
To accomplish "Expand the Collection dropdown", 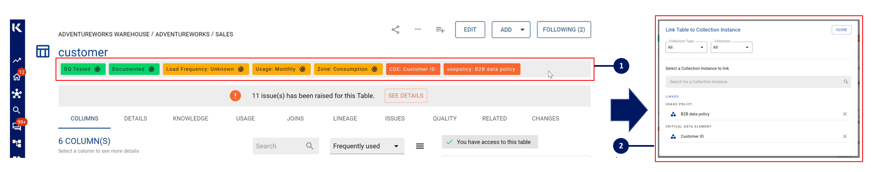I will pos(731,48).
